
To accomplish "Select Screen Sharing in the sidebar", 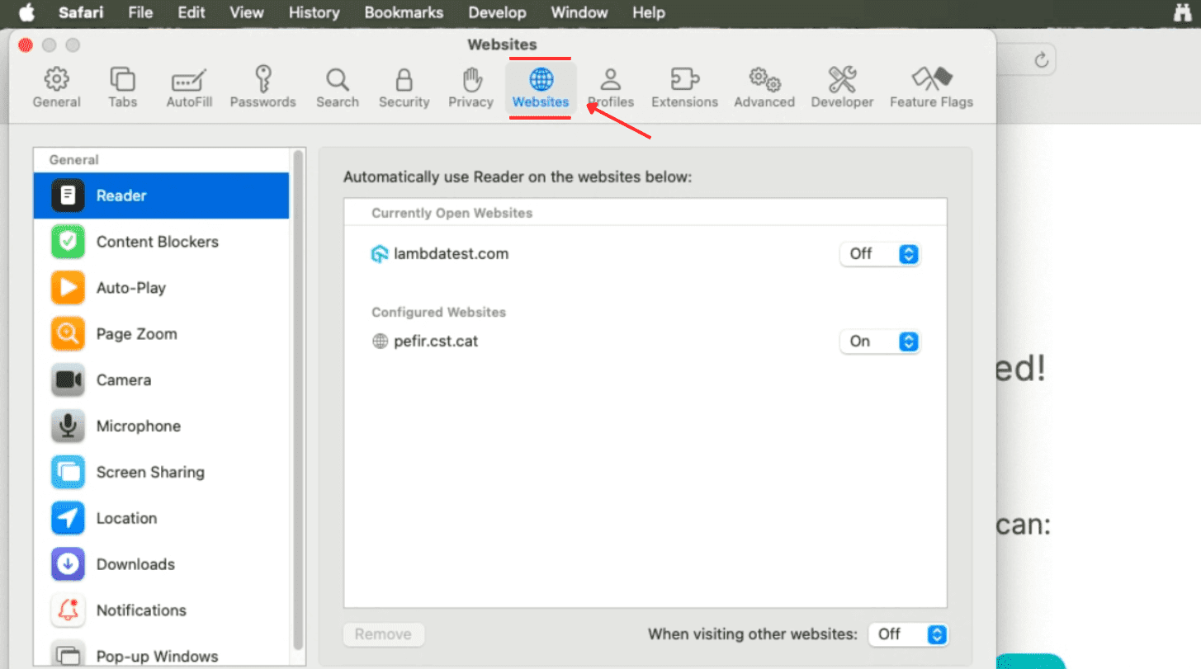I will pos(162,472).
